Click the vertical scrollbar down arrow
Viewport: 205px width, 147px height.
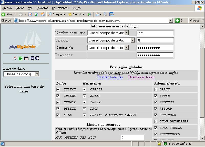click(x=202, y=138)
